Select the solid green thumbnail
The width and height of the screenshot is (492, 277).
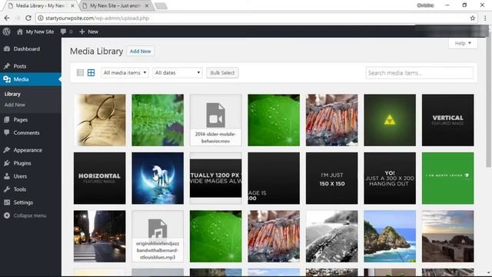tap(447, 178)
